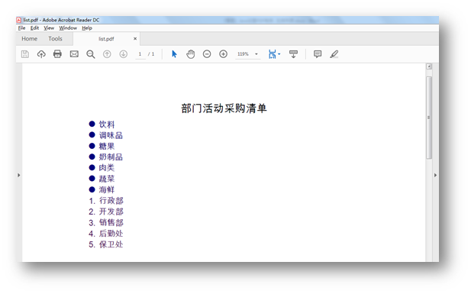The height and width of the screenshot is (294, 471).
Task: Click the scrollbar up arrow
Action: (x=429, y=66)
